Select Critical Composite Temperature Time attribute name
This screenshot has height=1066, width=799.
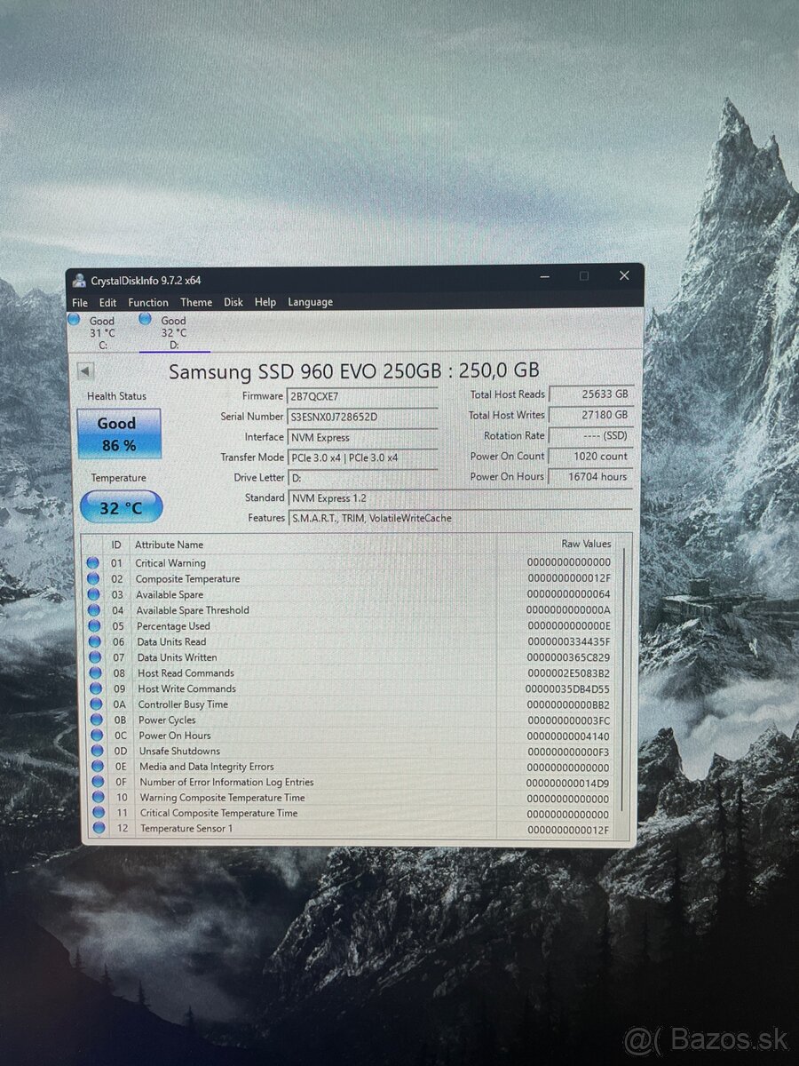pyautogui.click(x=219, y=813)
